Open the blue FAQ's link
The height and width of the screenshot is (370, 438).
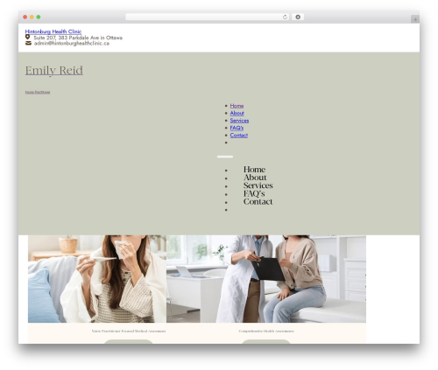click(237, 128)
